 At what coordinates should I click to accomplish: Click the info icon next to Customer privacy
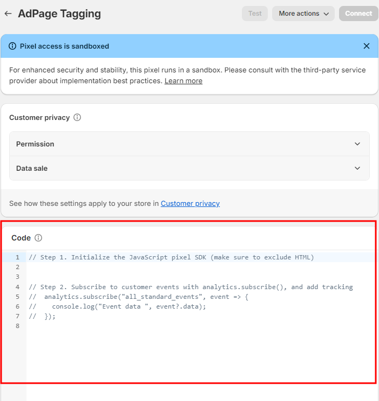(77, 117)
